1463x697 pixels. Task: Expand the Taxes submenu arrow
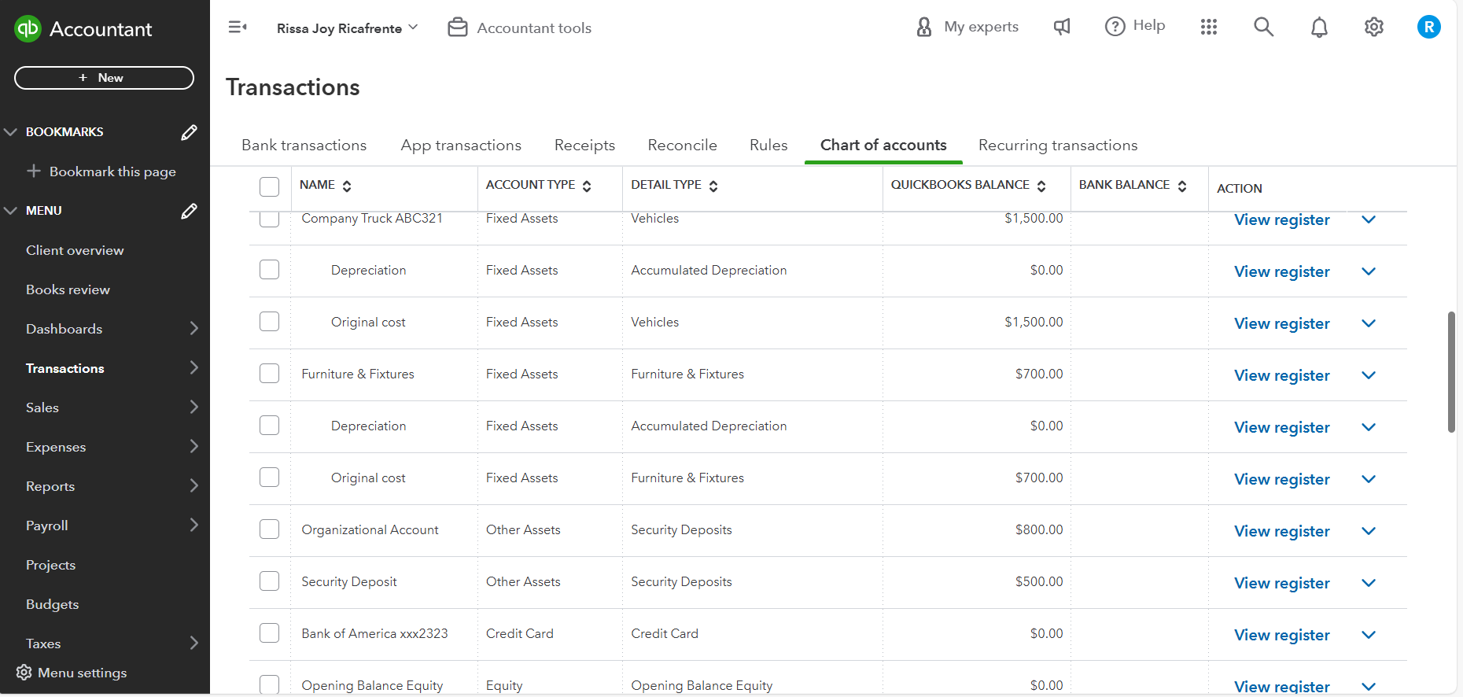pos(194,643)
